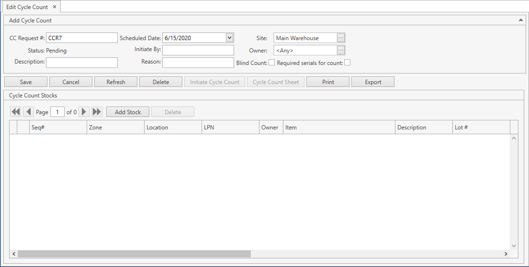Click the horizontal scrollbar thumb

pyautogui.click(x=134, y=254)
